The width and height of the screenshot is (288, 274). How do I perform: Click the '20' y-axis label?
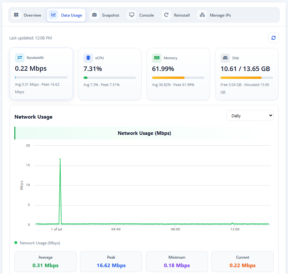click(28, 146)
